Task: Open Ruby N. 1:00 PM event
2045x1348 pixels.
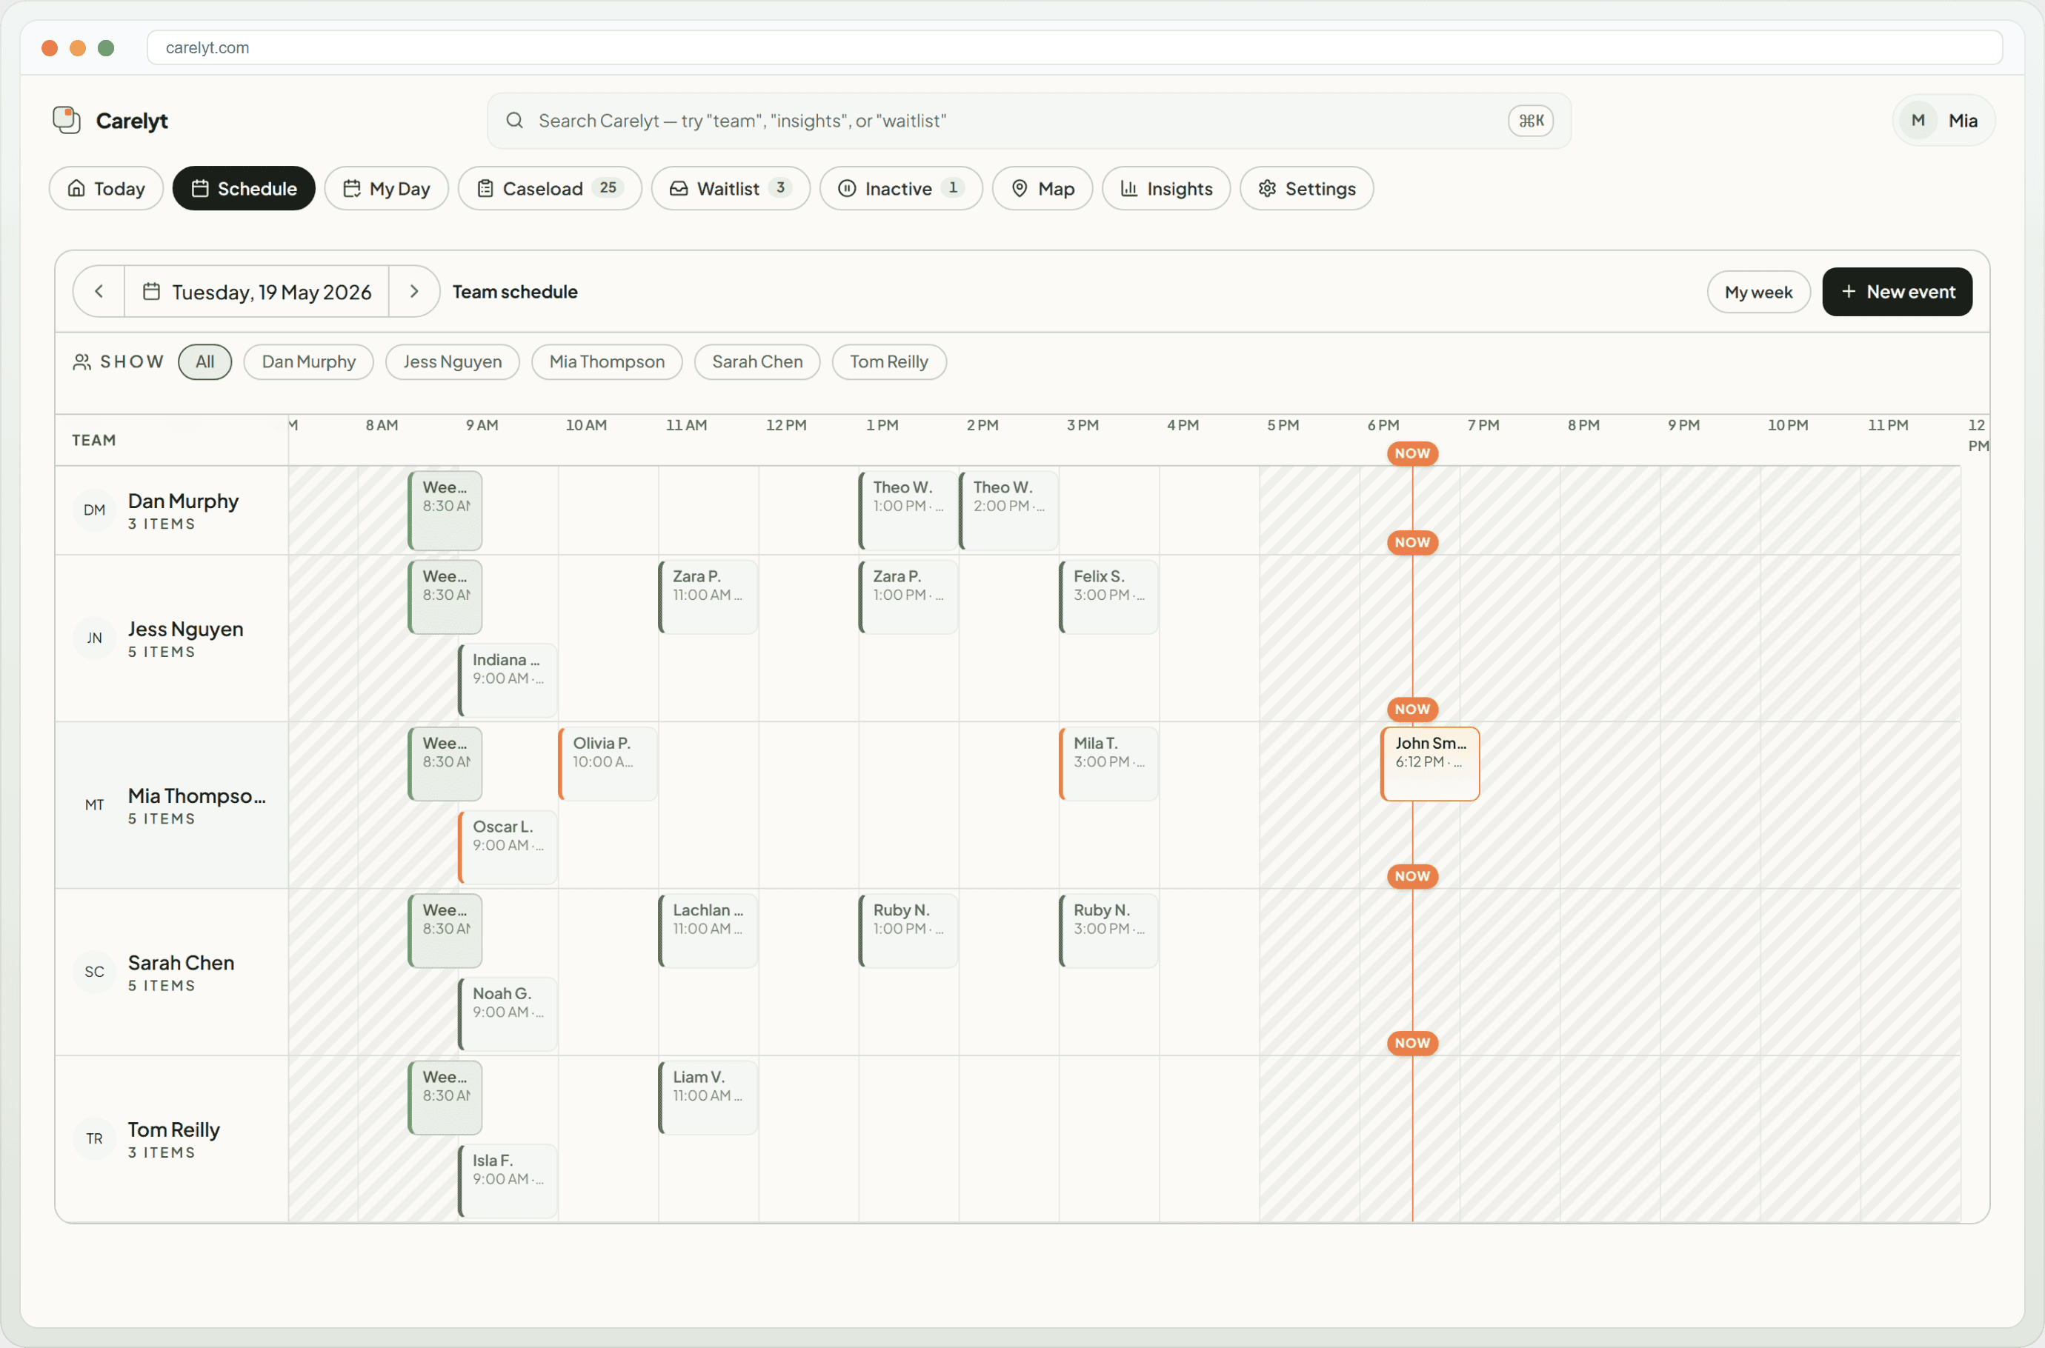Action: point(908,931)
